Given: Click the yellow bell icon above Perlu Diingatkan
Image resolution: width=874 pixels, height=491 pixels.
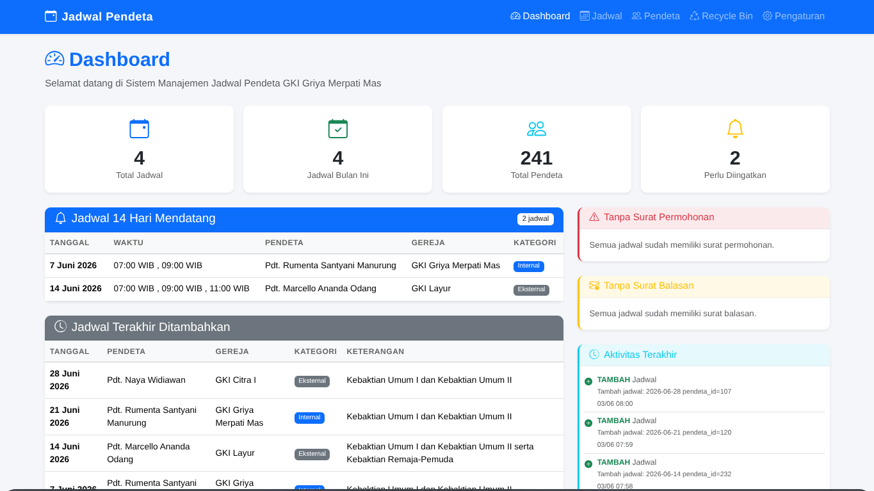Looking at the screenshot, I should pos(735,129).
